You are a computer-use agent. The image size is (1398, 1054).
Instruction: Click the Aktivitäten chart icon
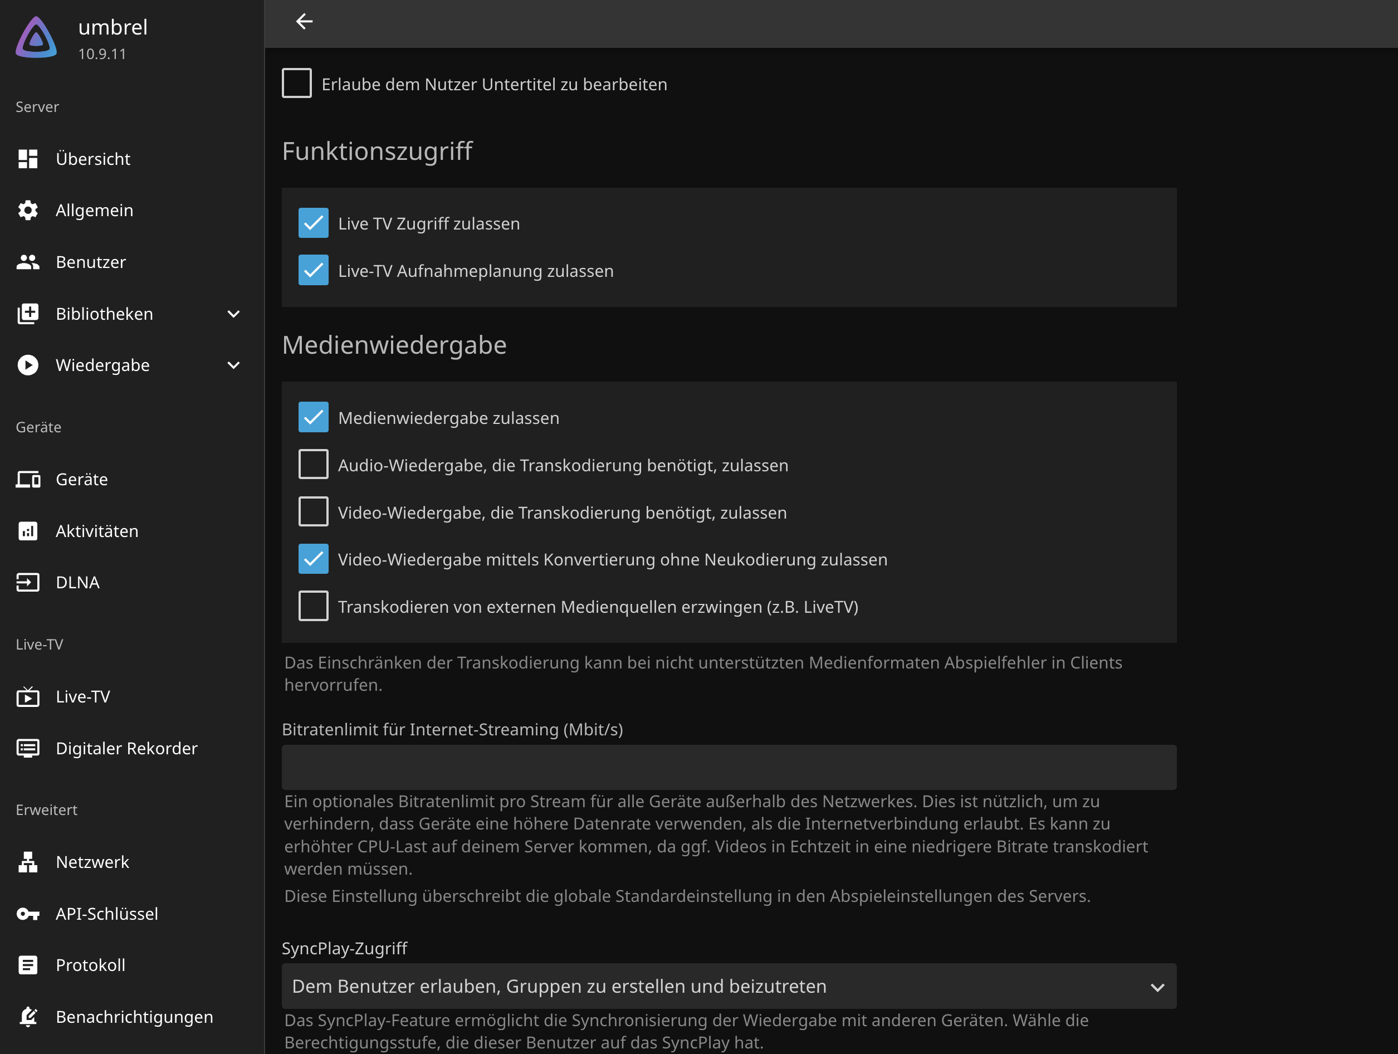point(28,531)
